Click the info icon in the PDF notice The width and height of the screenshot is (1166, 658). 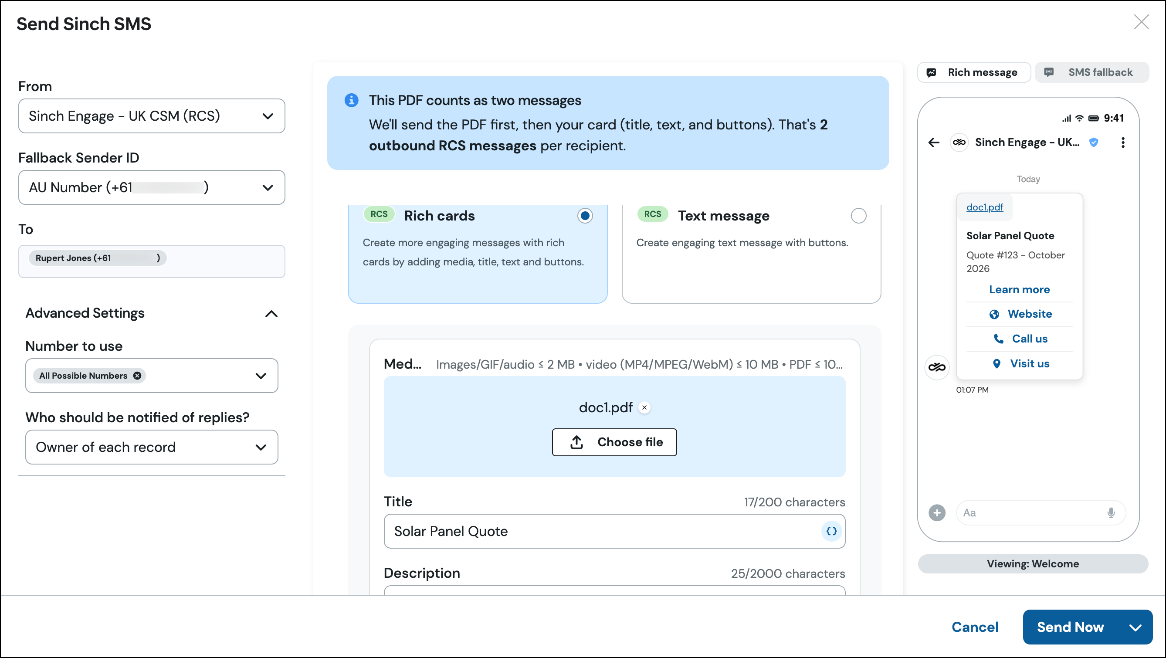coord(351,100)
